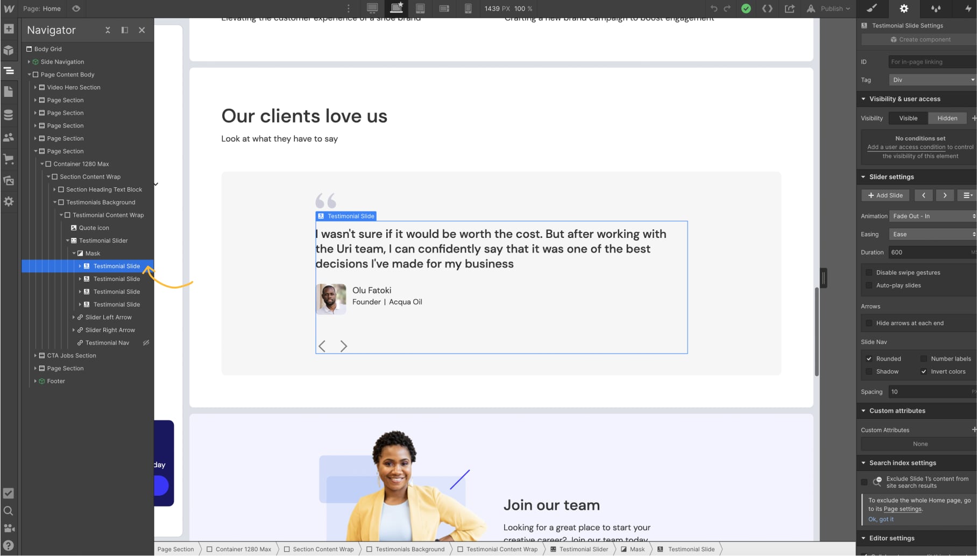Toggle page preview eye icon

pyautogui.click(x=76, y=9)
